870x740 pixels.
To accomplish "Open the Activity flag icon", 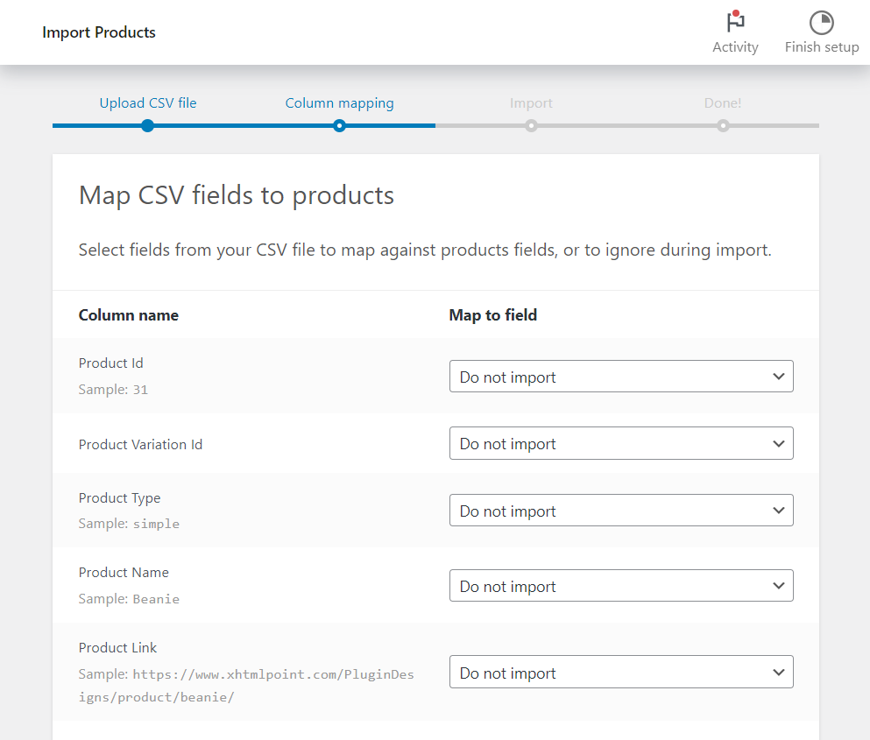I will point(735,22).
